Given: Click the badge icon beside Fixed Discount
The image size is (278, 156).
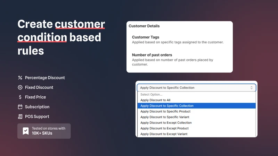Looking at the screenshot, I should (x=20, y=87).
